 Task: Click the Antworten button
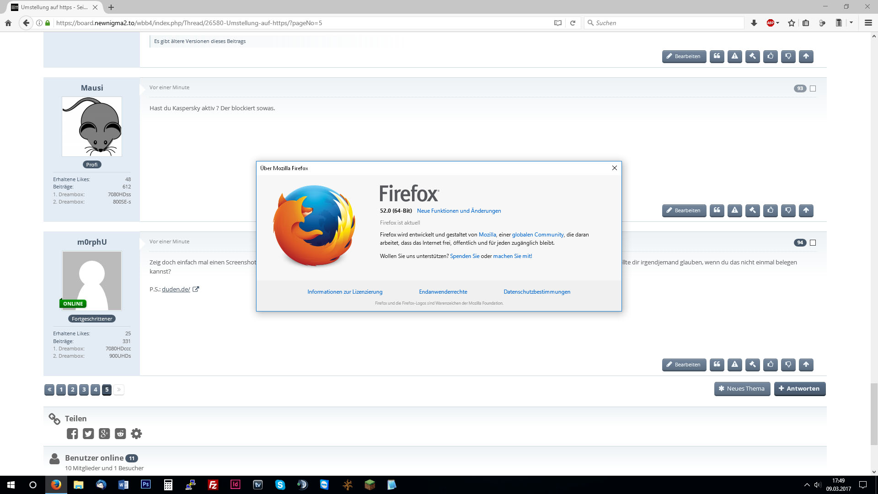[x=799, y=389]
